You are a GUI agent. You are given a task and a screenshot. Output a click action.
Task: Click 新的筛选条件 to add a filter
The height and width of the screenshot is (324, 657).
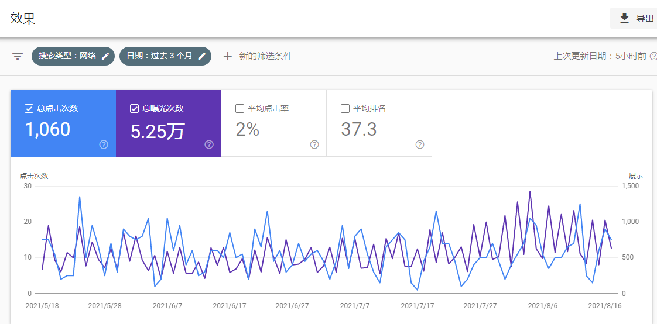[265, 56]
